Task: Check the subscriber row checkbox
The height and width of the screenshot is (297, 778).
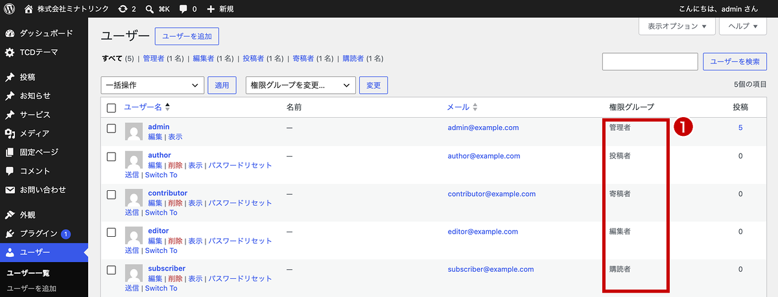Action: point(112,269)
